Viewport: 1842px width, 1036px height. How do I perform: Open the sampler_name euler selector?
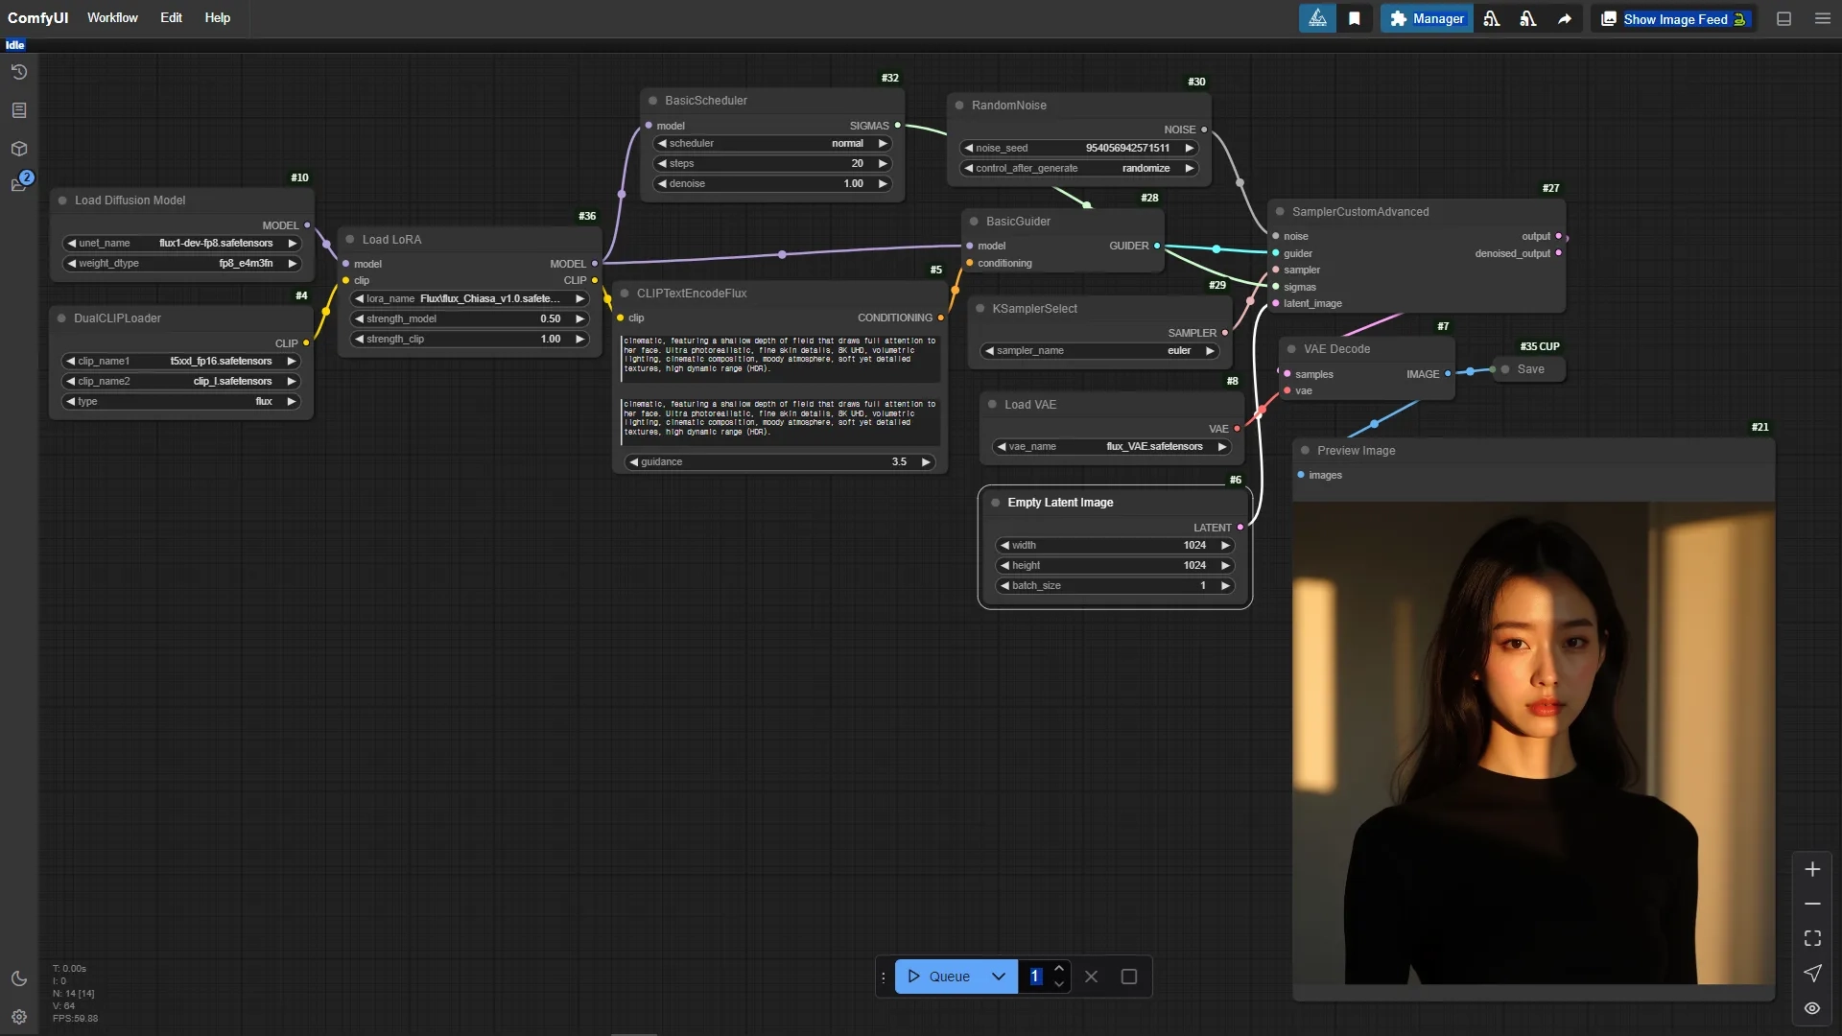1099,351
